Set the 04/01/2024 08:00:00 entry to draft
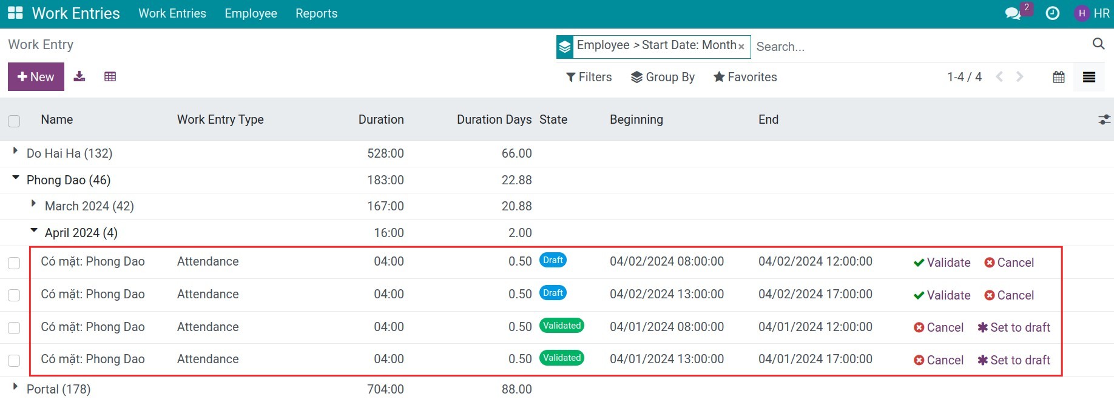 [1014, 327]
